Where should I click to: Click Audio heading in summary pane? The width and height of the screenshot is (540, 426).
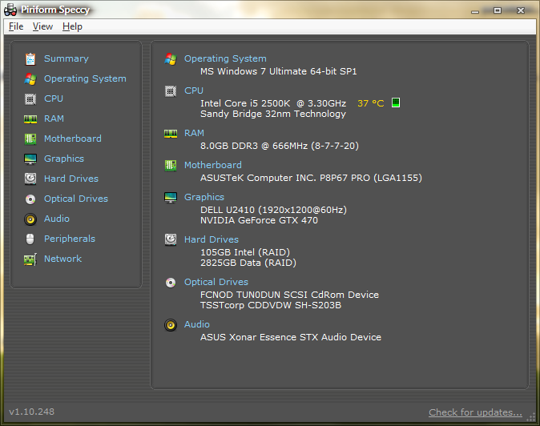click(197, 324)
